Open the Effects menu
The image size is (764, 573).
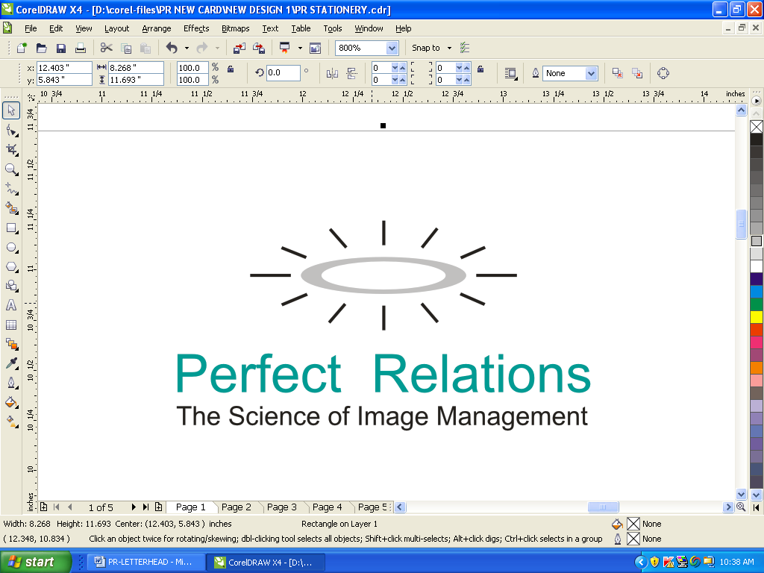point(196,28)
